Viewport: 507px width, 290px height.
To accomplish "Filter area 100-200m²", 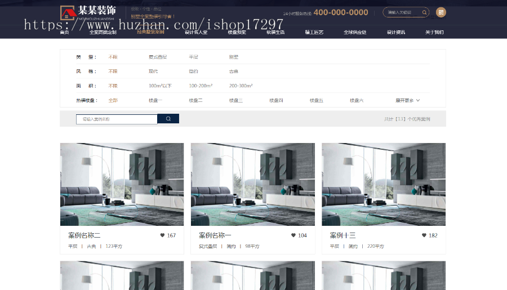I will (201, 86).
